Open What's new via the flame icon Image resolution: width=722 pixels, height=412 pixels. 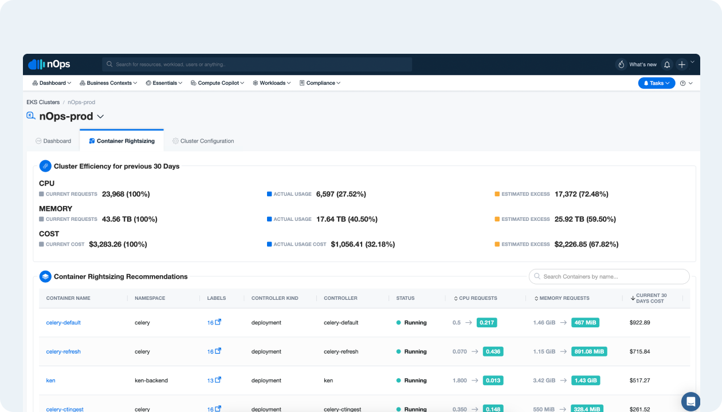pyautogui.click(x=621, y=64)
